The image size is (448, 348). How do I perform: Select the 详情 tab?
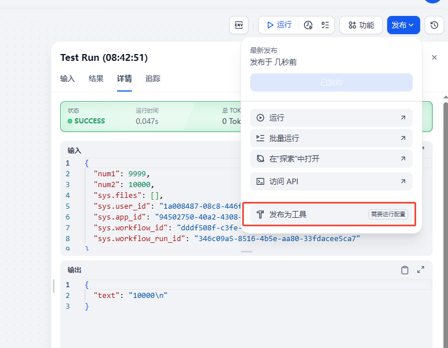click(x=125, y=78)
